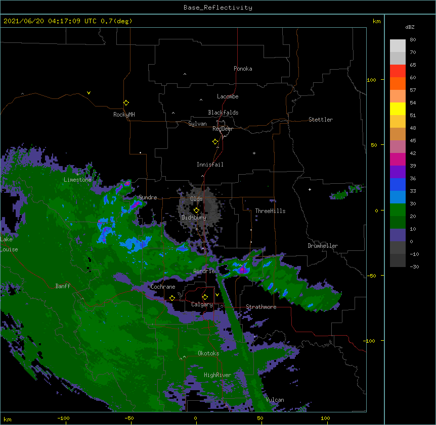Screen dimensions: 436x425
Task: Click the -50 tick on right axis
Action: (x=371, y=276)
